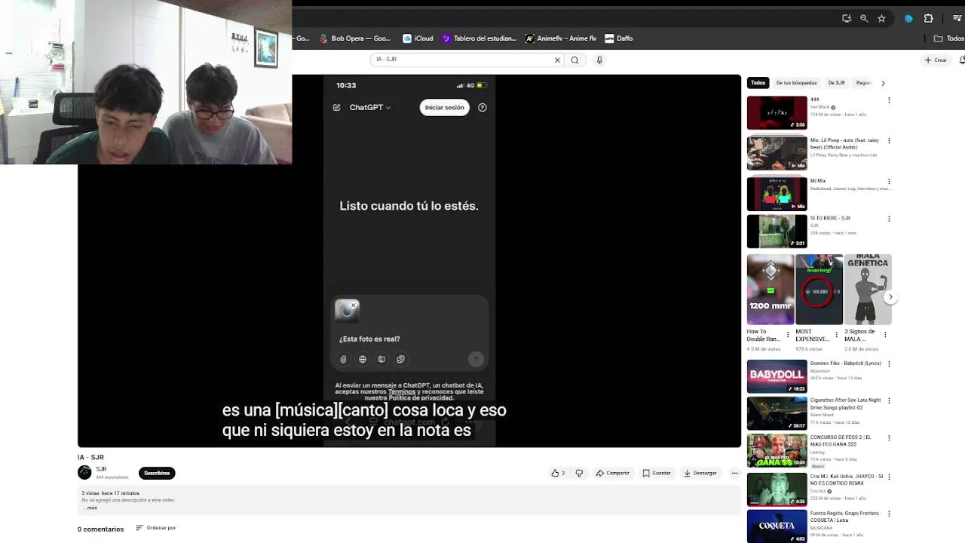The image size is (965, 543).
Task: Click the help question icon in video
Action: coord(482,108)
